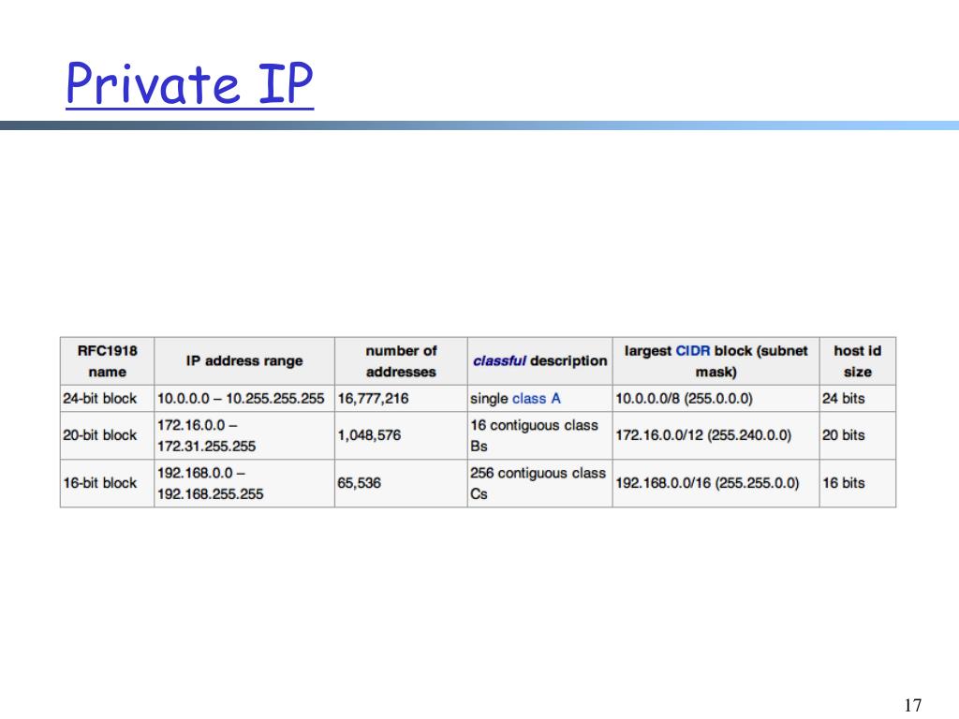The image size is (959, 719).
Task: Click the '10.0.0.0 – 10.255.255.255' range cell
Action: (244, 398)
